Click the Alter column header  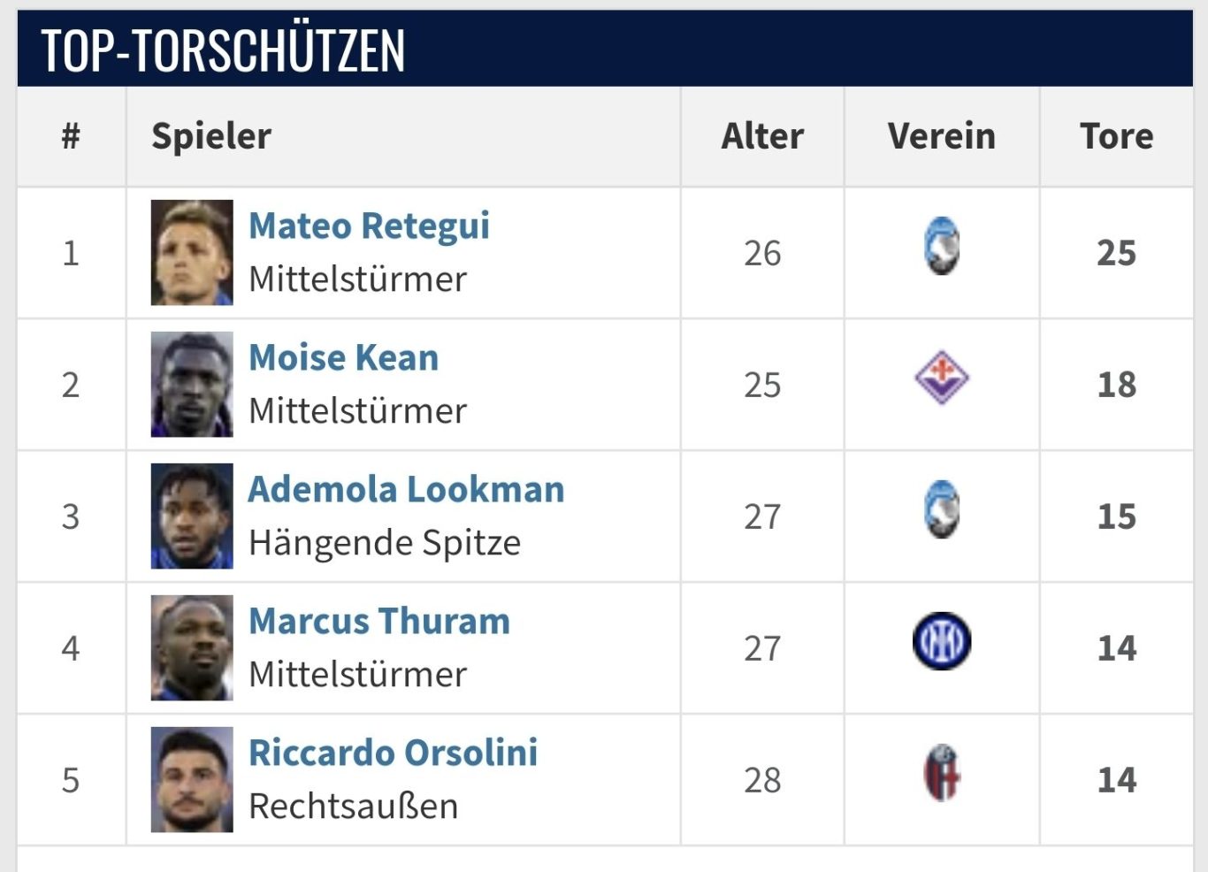coord(762,136)
